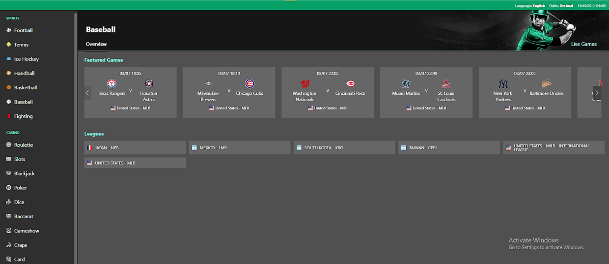609x264 pixels.
Task: Select the Ice Hockey puck icon
Action: coord(9,59)
